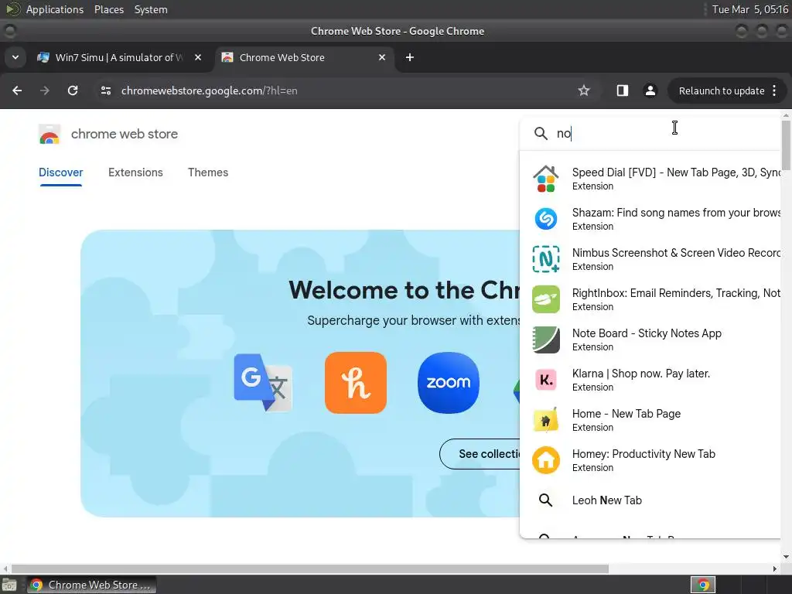Select the Shazam extension icon

(546, 219)
